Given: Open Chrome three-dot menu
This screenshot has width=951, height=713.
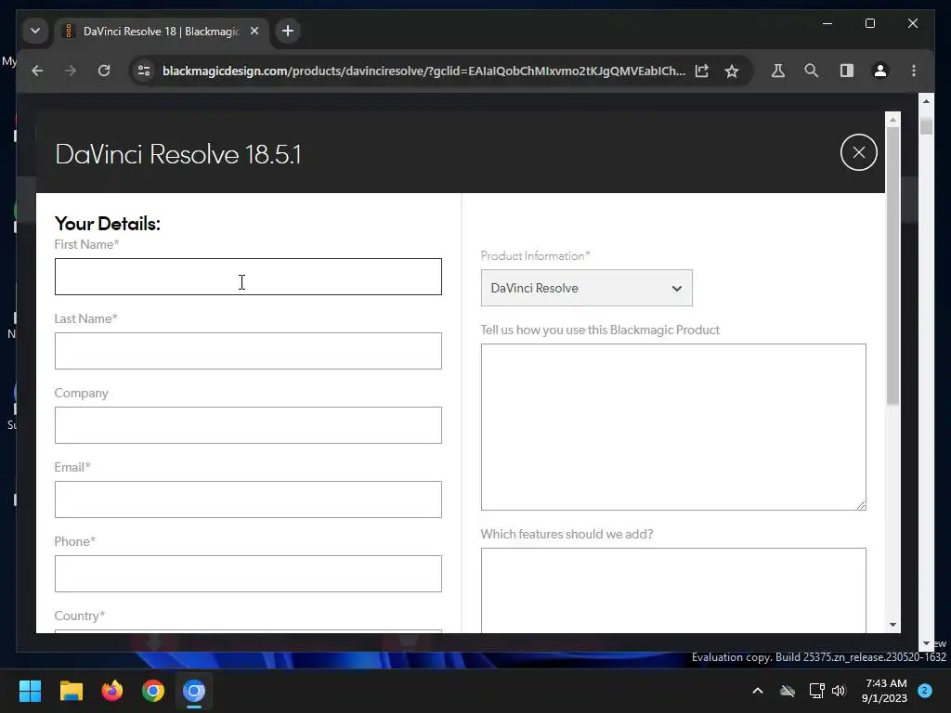Looking at the screenshot, I should pos(914,71).
